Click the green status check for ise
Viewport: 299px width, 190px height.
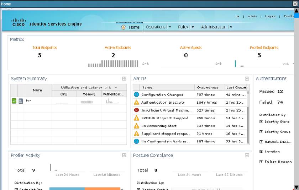14,101
